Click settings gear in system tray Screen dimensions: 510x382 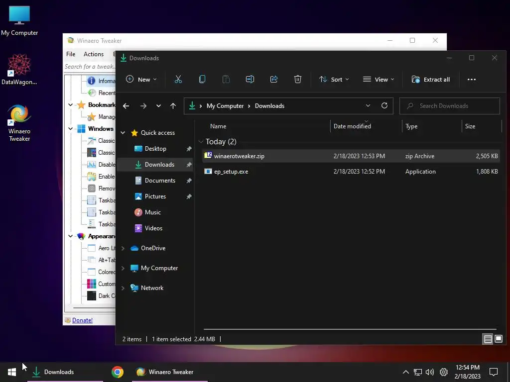point(444,372)
